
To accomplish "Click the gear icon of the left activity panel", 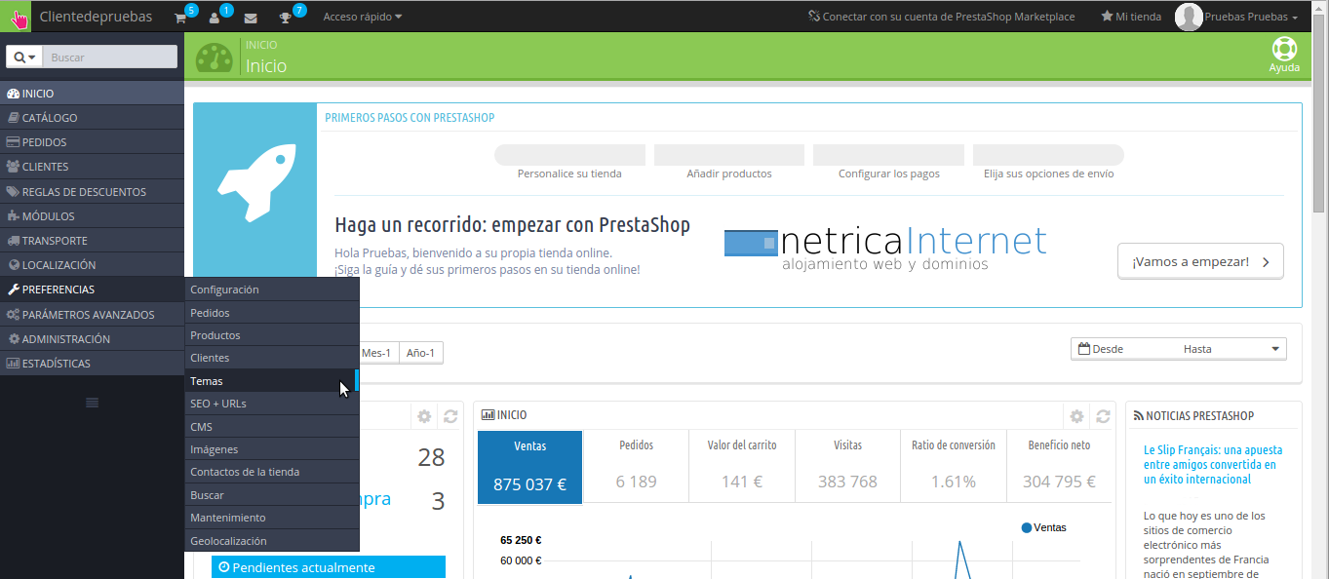I will (424, 416).
